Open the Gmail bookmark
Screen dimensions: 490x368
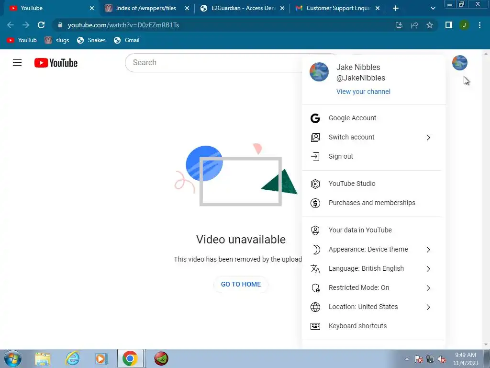pos(126,40)
